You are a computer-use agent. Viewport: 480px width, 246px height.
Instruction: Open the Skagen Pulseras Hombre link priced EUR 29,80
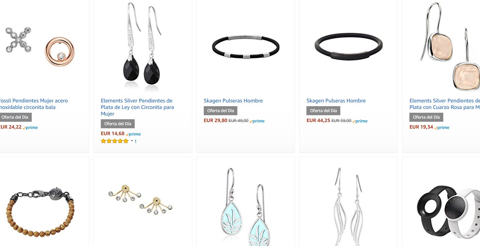coord(233,101)
